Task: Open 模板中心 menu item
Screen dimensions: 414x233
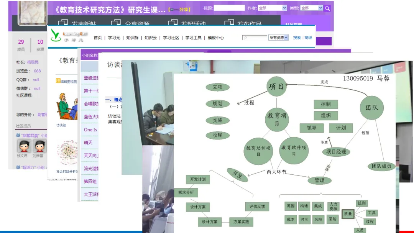Action: click(x=216, y=38)
